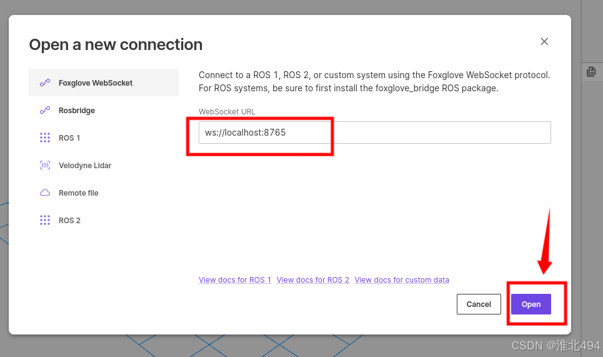Open View docs for custom data link
Viewport: 603px width, 357px height.
pos(402,280)
